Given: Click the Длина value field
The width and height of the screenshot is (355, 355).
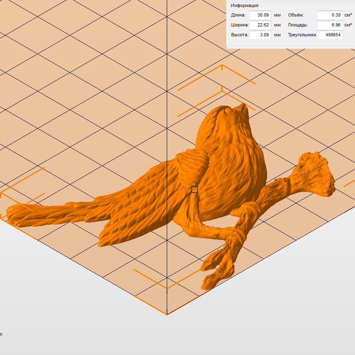Looking at the screenshot, I should click(260, 15).
